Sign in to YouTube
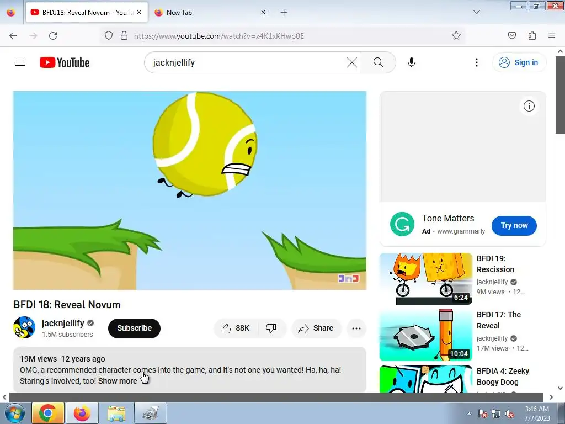This screenshot has width=565, height=424. pos(519,62)
